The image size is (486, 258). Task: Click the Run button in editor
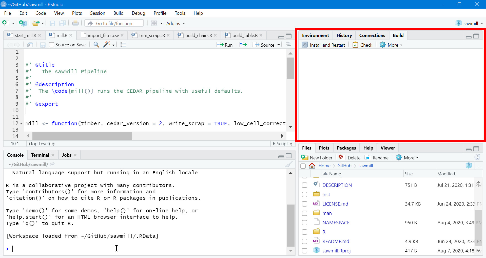coord(225,45)
